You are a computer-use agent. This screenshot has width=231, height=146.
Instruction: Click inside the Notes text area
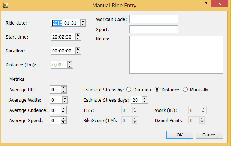pos(176,55)
